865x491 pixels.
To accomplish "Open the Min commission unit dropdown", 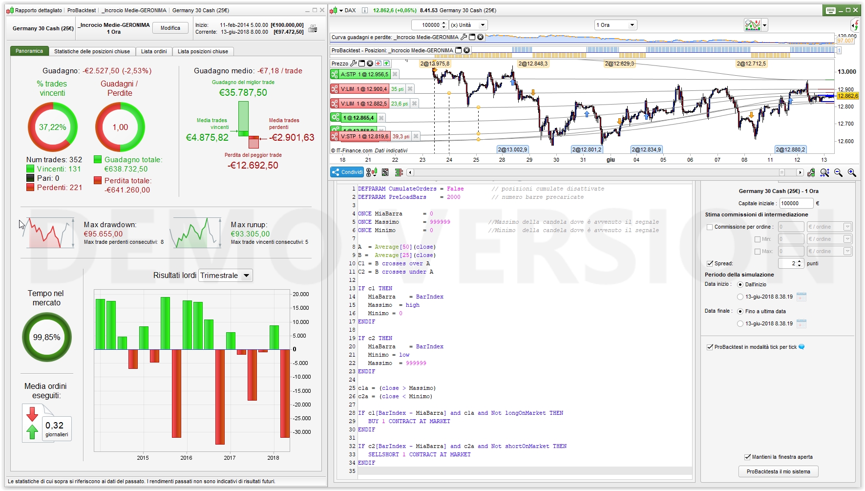I will point(829,239).
